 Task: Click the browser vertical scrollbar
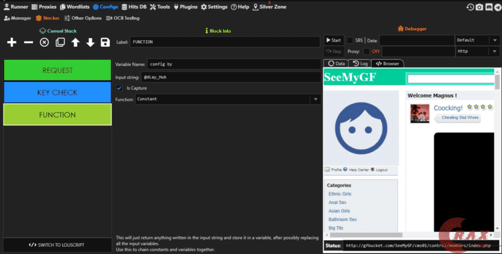[497, 82]
